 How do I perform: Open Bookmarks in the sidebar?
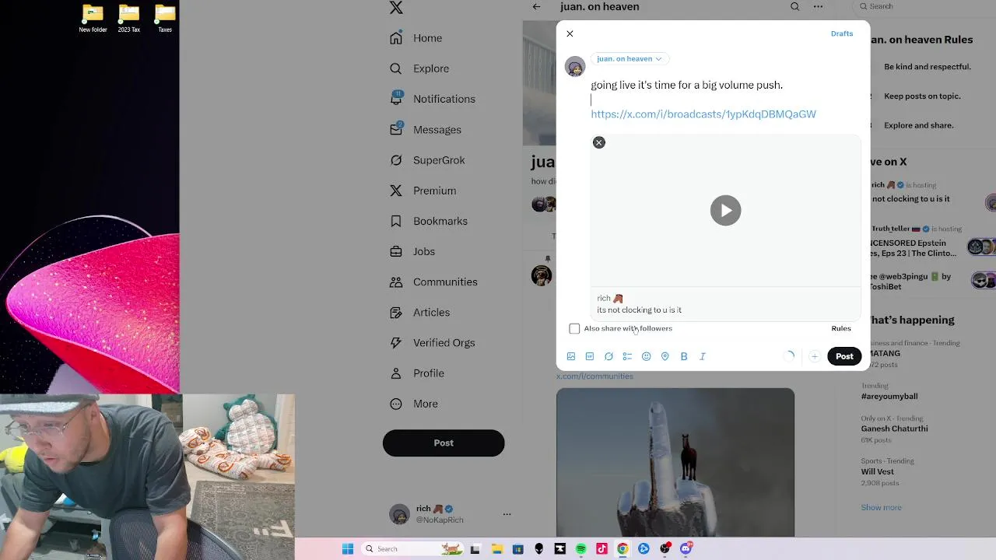(x=430, y=221)
